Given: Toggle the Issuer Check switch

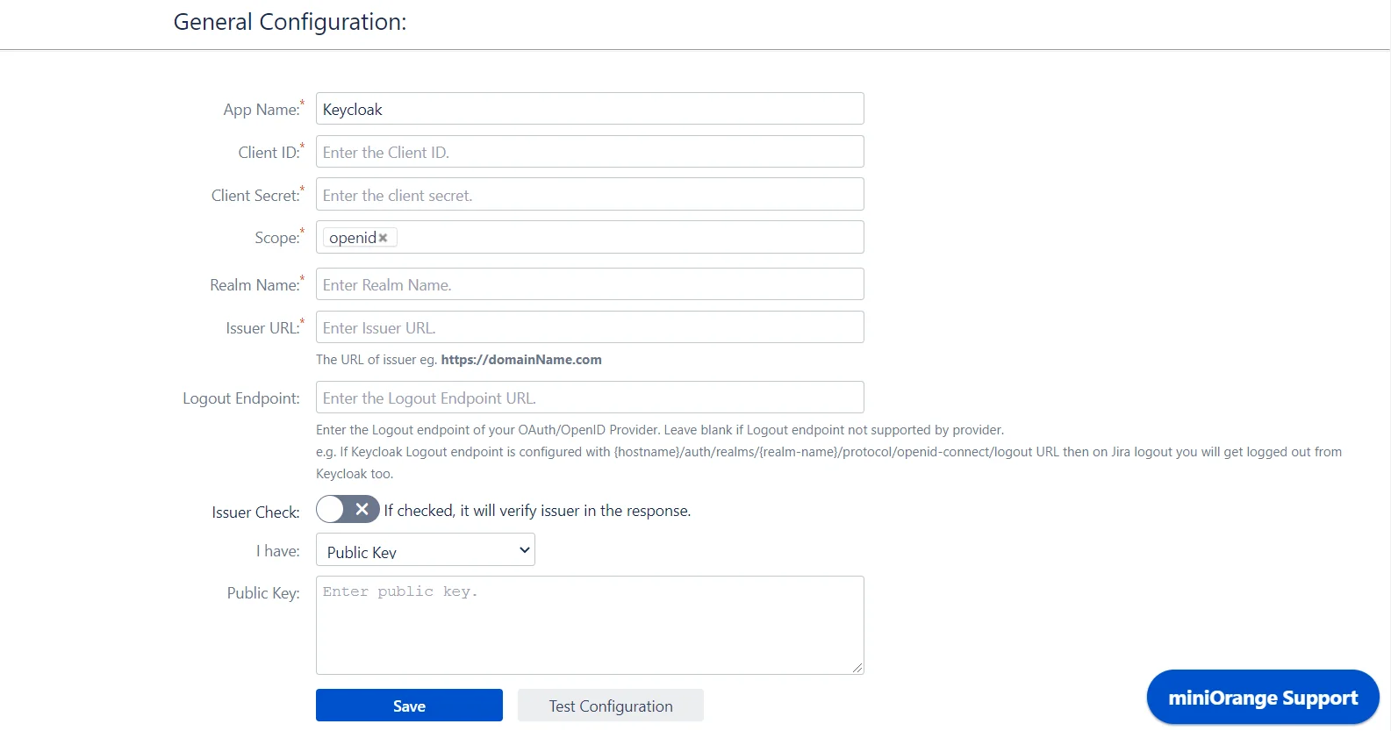Looking at the screenshot, I should 348,510.
